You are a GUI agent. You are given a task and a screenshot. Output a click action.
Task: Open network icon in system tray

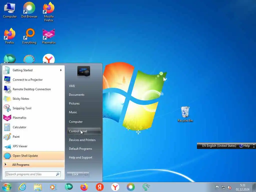(x=223, y=187)
